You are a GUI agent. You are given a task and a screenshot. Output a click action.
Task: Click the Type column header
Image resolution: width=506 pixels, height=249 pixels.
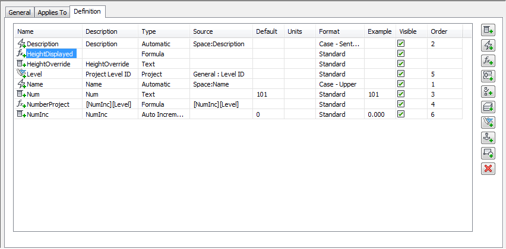tap(148, 31)
